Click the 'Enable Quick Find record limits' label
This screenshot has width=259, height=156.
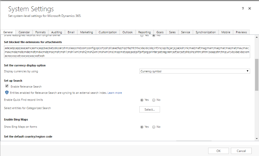24,100
